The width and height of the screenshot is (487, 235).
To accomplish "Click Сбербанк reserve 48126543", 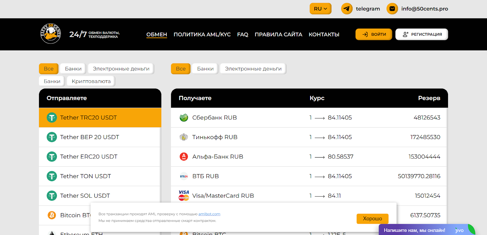I will [x=427, y=118].
